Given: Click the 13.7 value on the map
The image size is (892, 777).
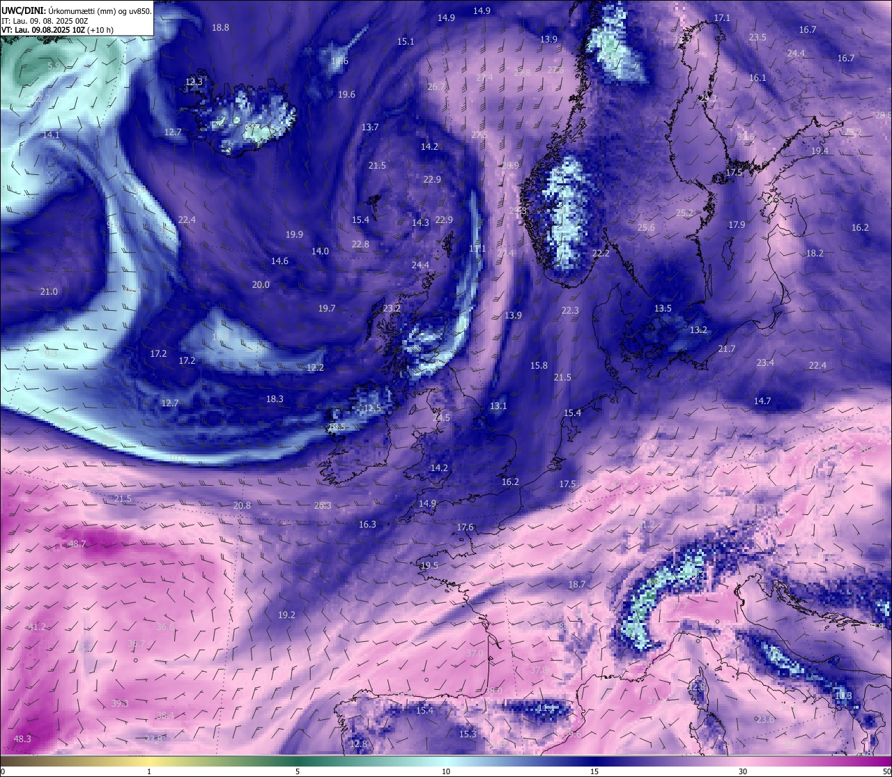Looking at the screenshot, I should pyautogui.click(x=370, y=127).
